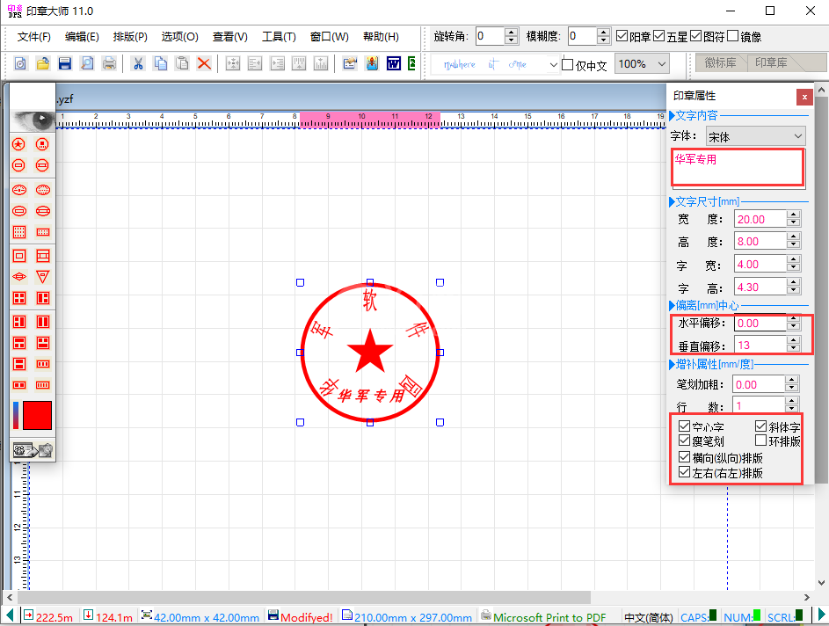The width and height of the screenshot is (829, 626).
Task: Select the round star seal template
Action: point(18,144)
